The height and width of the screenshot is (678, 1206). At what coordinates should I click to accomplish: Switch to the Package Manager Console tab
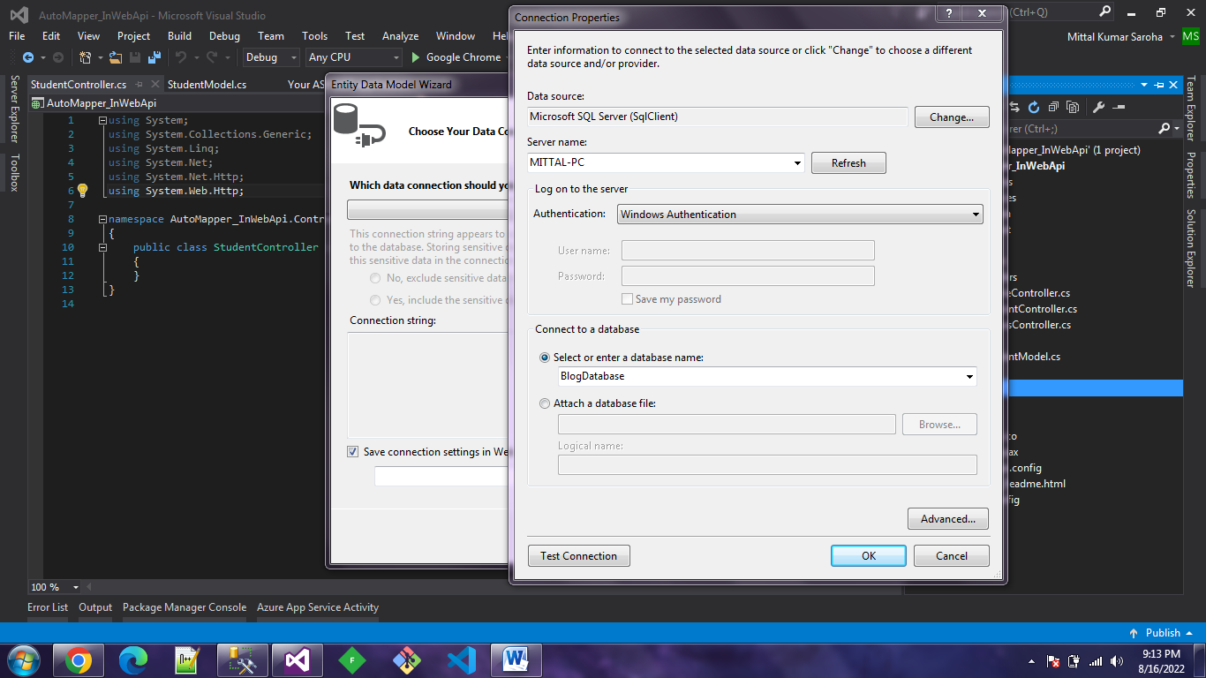coord(185,607)
